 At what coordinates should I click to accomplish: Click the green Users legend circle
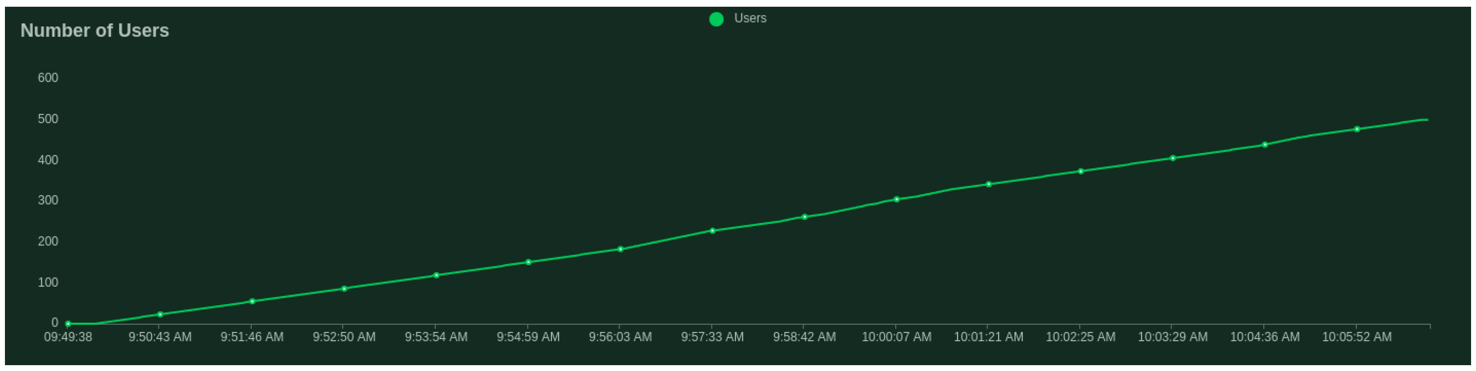click(716, 19)
